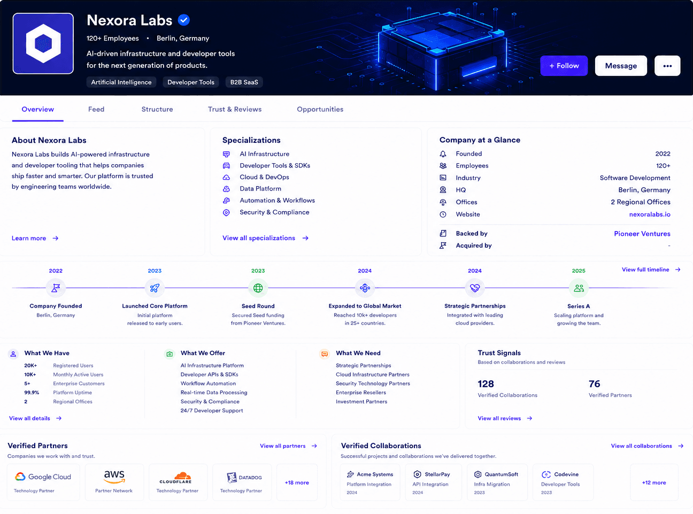Open the Acme Systems collaboration card
This screenshot has width=693, height=514.
tap(370, 482)
